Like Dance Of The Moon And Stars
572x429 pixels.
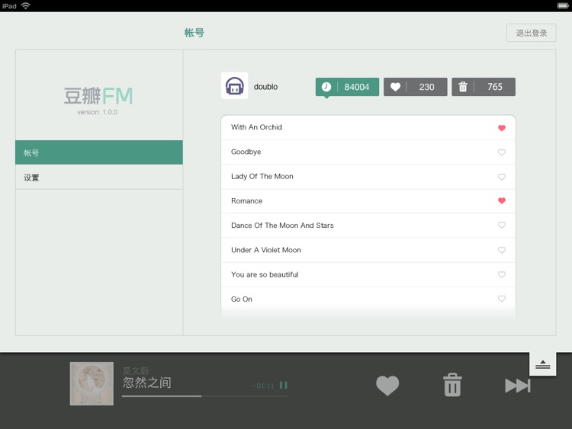pos(502,225)
